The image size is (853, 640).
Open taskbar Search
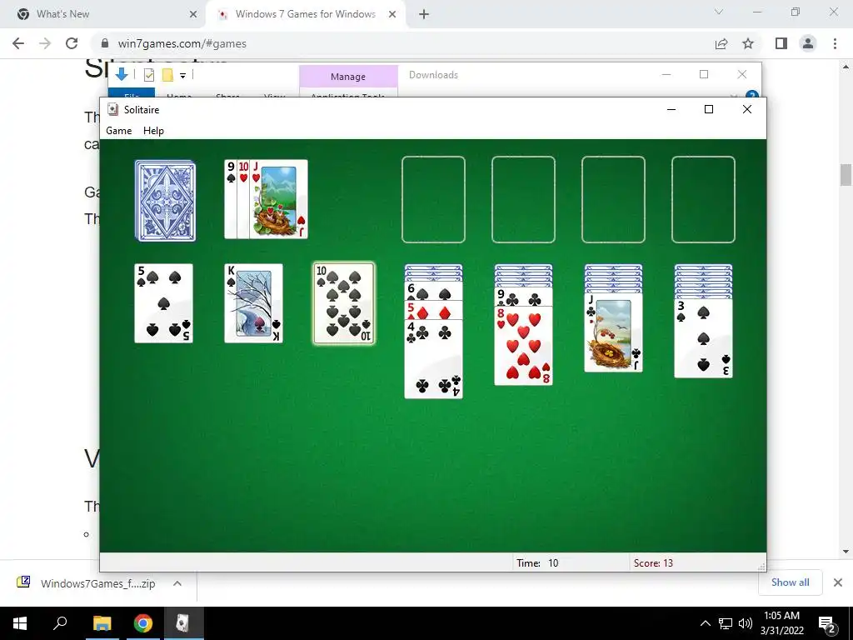(x=60, y=623)
